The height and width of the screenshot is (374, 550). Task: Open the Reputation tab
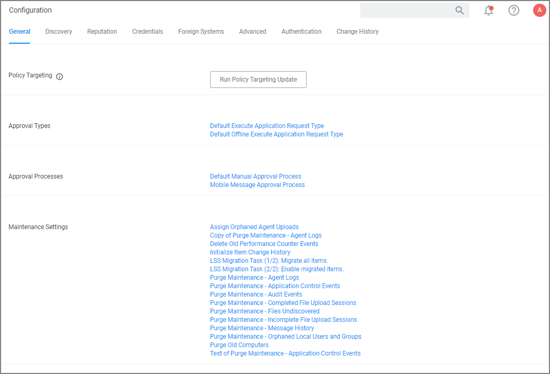(x=102, y=32)
